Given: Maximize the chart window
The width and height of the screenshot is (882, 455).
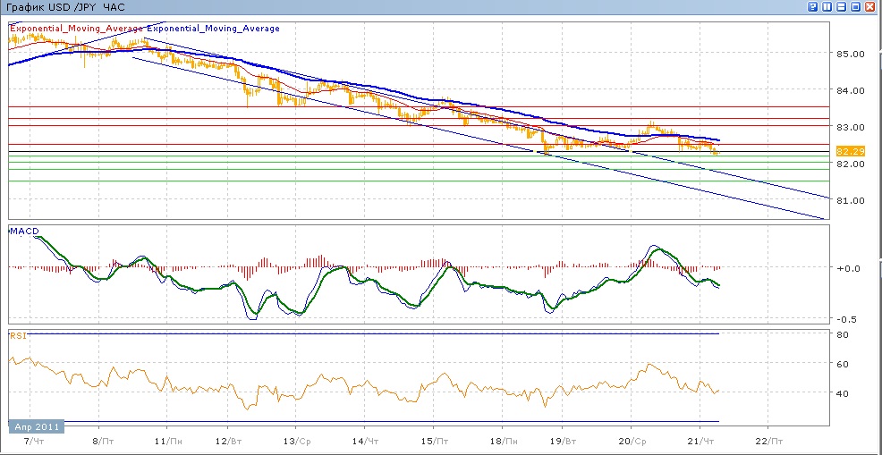Looking at the screenshot, I should [x=856, y=6].
